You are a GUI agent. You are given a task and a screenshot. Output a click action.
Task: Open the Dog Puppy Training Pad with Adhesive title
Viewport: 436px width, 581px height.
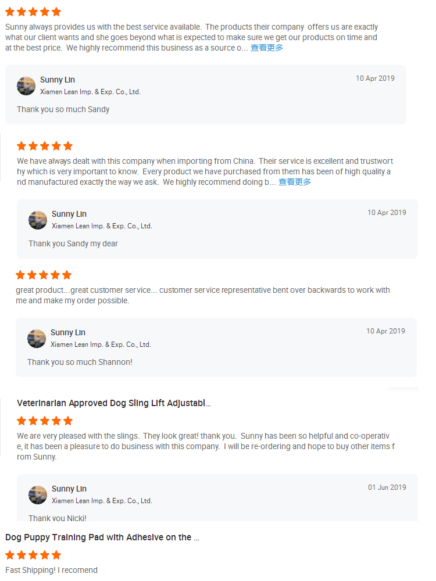[x=102, y=537]
